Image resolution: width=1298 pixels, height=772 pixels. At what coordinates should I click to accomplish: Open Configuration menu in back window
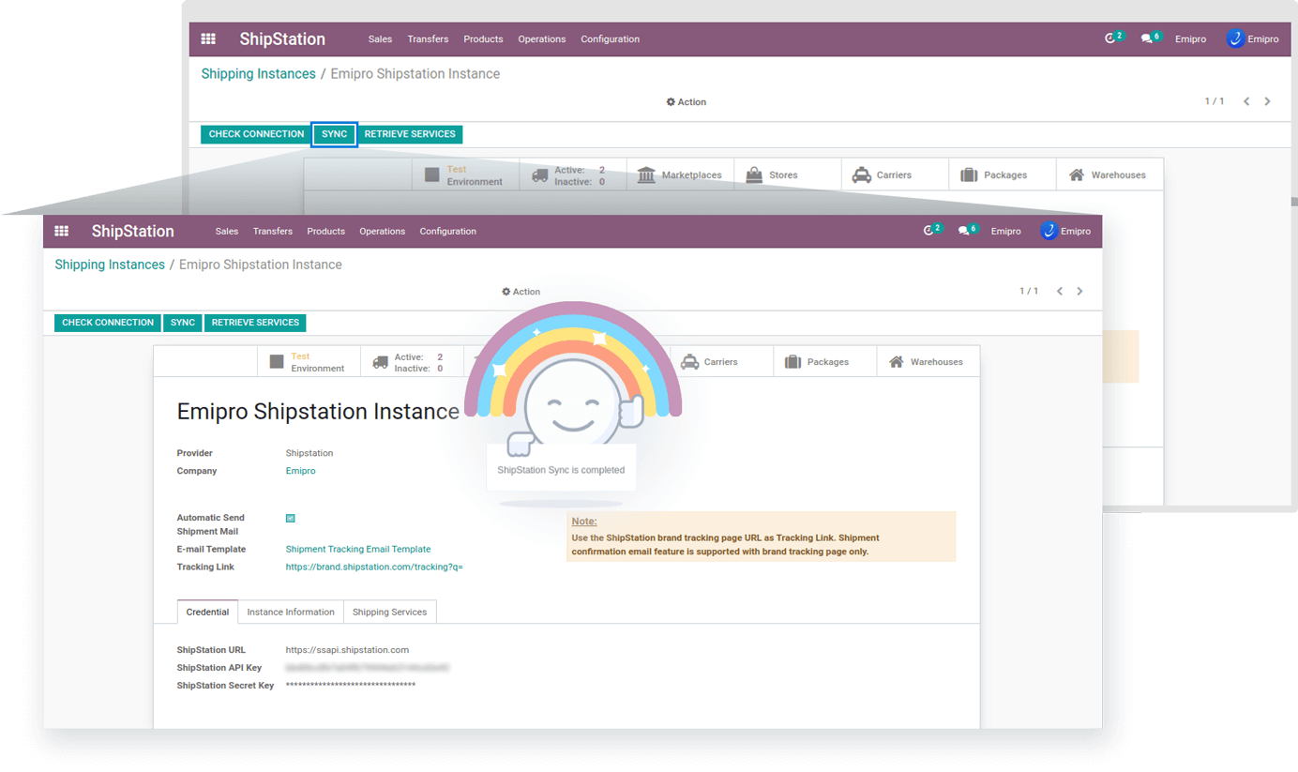(x=611, y=38)
